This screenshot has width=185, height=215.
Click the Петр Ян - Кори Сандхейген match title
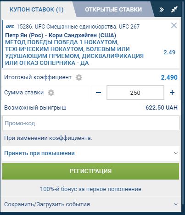[x=61, y=35]
